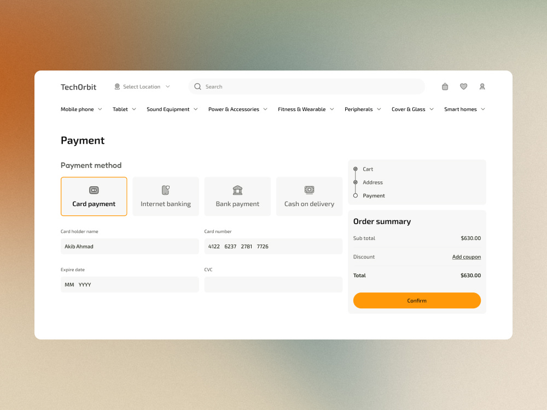
Task: Click the empty CVC field
Action: 273,284
